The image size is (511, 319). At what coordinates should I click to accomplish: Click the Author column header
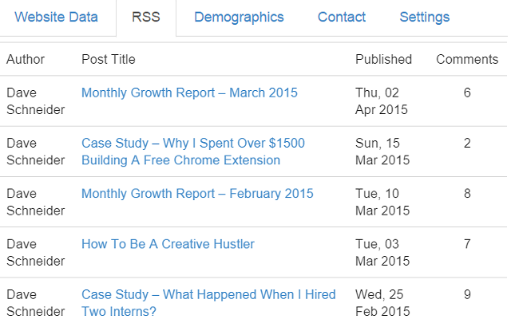(26, 59)
